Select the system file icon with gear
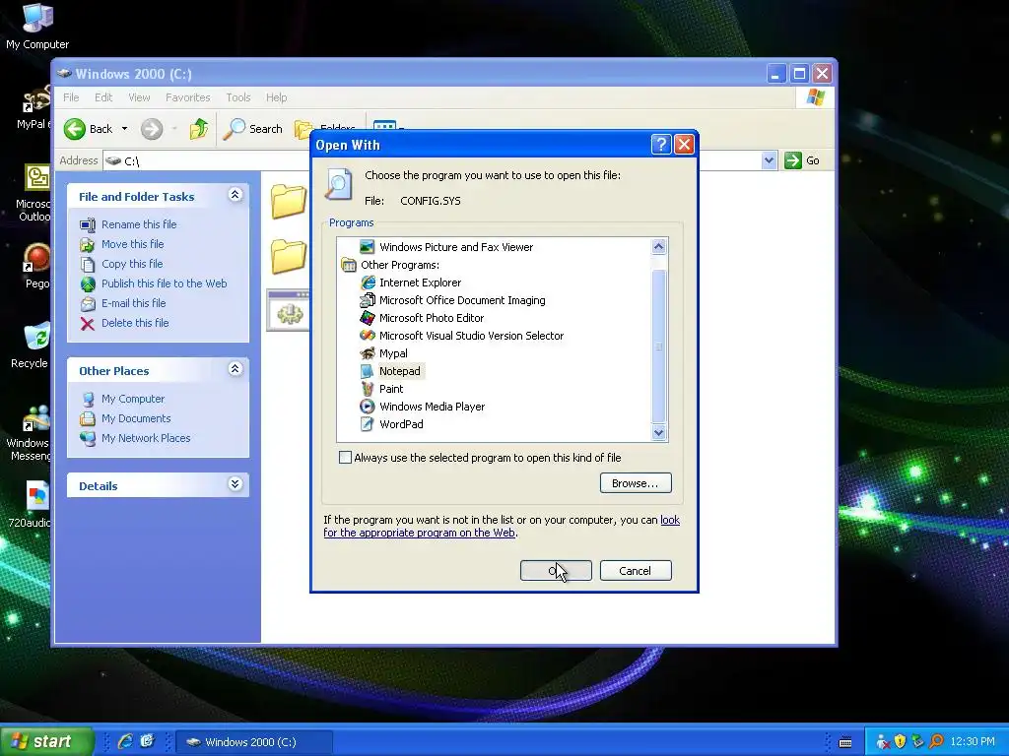The height and width of the screenshot is (756, 1009). tap(289, 311)
